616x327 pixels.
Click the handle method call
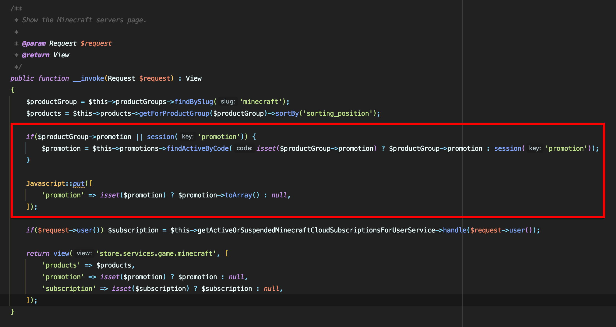455,230
